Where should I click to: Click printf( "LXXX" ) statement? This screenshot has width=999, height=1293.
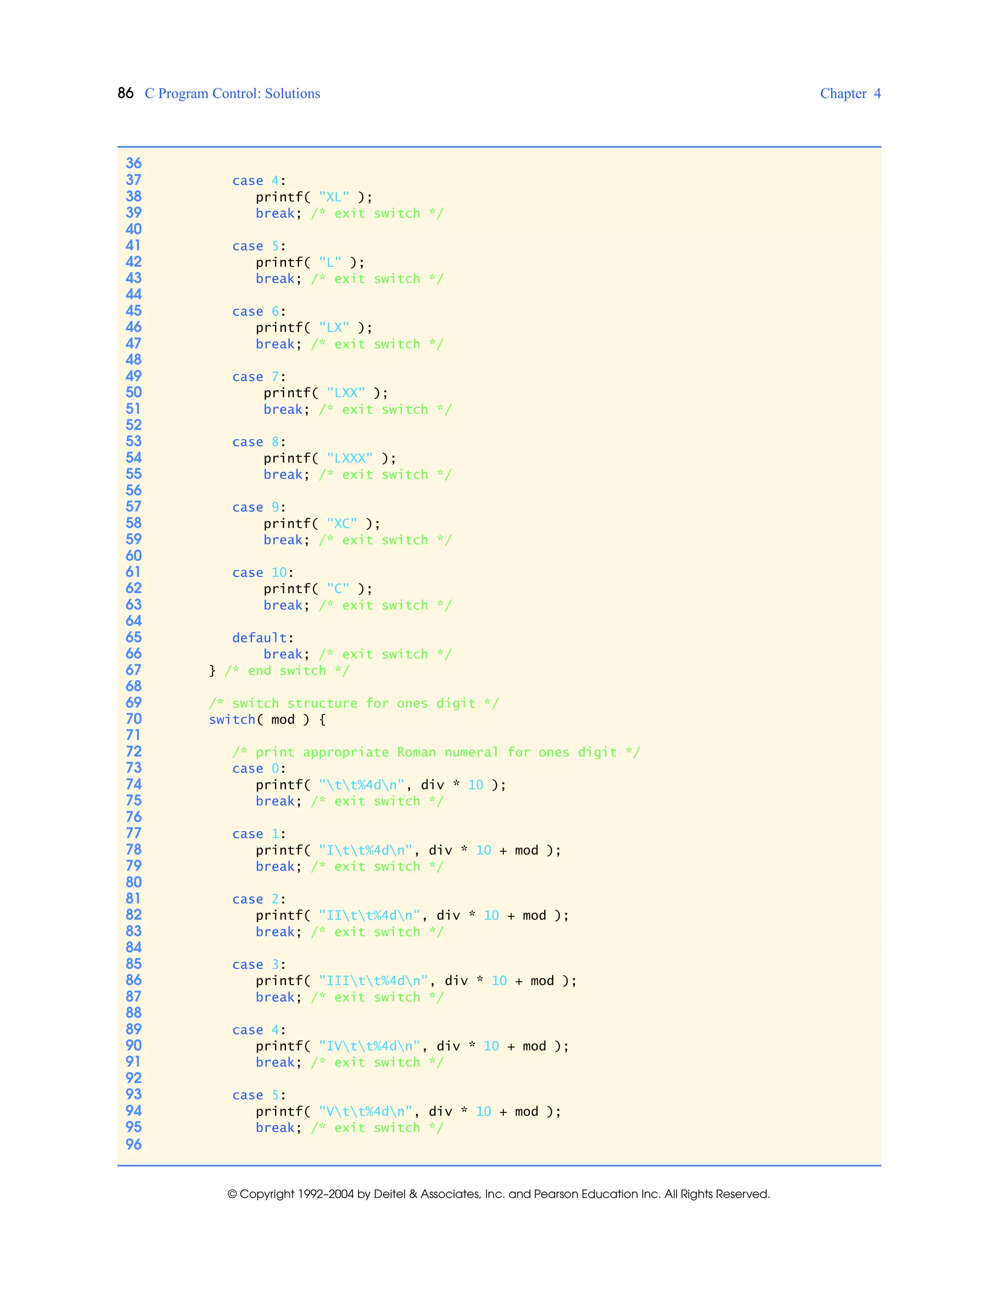[x=330, y=458]
